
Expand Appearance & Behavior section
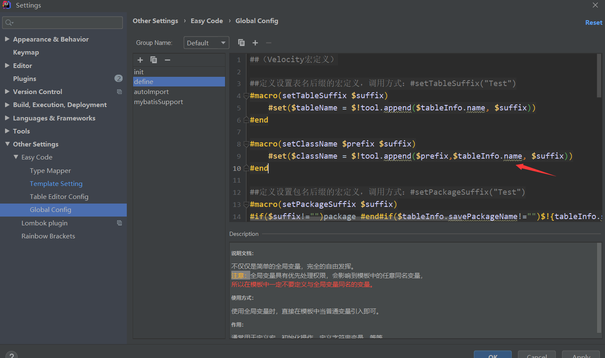tap(7, 39)
